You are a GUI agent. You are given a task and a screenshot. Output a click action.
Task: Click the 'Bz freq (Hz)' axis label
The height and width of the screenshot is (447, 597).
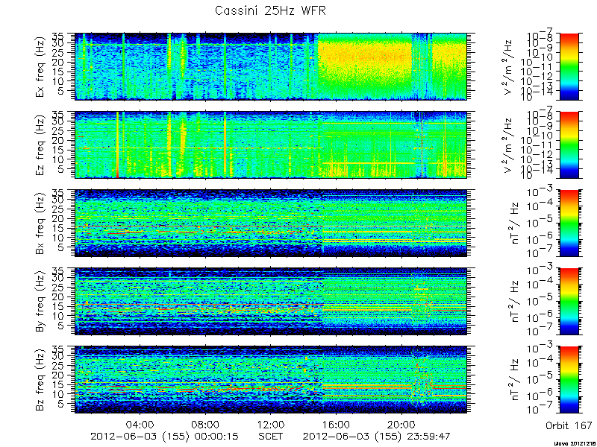(x=41, y=380)
